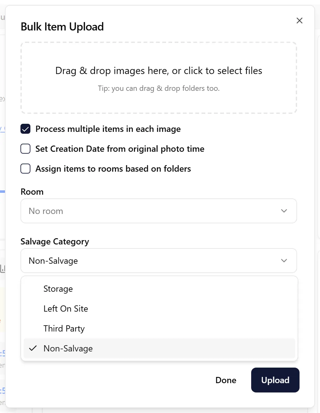Click the Salvage Category label
Image resolution: width=320 pixels, height=413 pixels.
click(x=55, y=242)
